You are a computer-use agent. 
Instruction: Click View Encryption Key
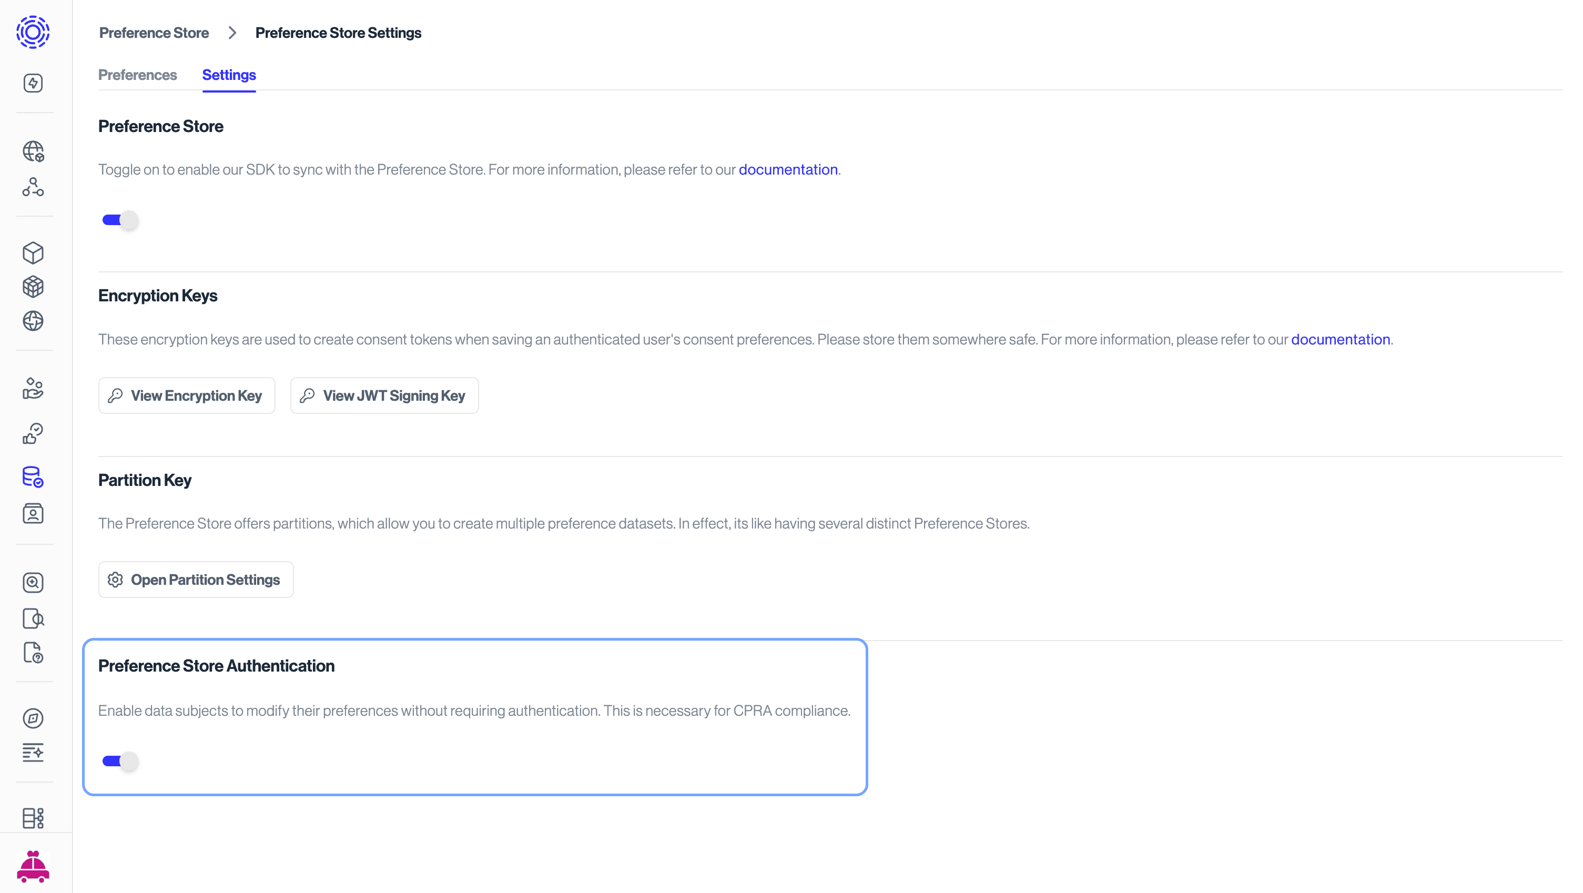point(186,395)
